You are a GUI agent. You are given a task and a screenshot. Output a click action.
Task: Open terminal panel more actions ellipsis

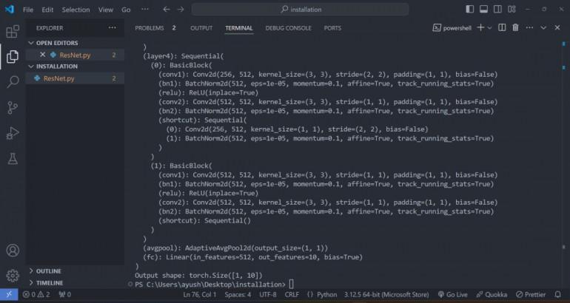(529, 27)
